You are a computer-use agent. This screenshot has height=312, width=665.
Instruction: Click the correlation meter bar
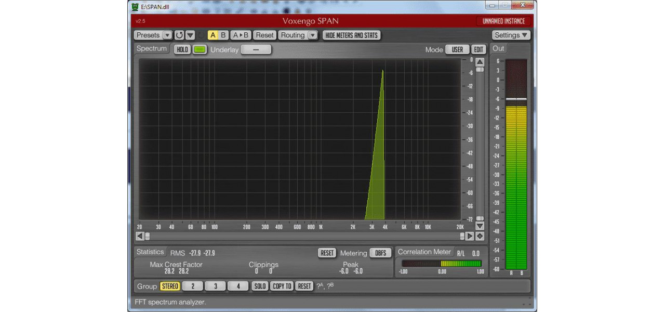point(442,263)
